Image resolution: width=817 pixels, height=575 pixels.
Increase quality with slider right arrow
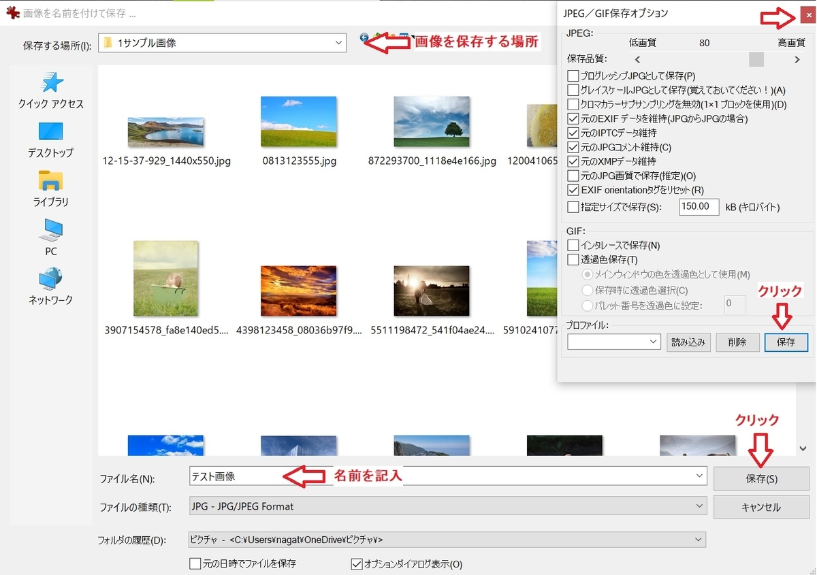tap(797, 60)
